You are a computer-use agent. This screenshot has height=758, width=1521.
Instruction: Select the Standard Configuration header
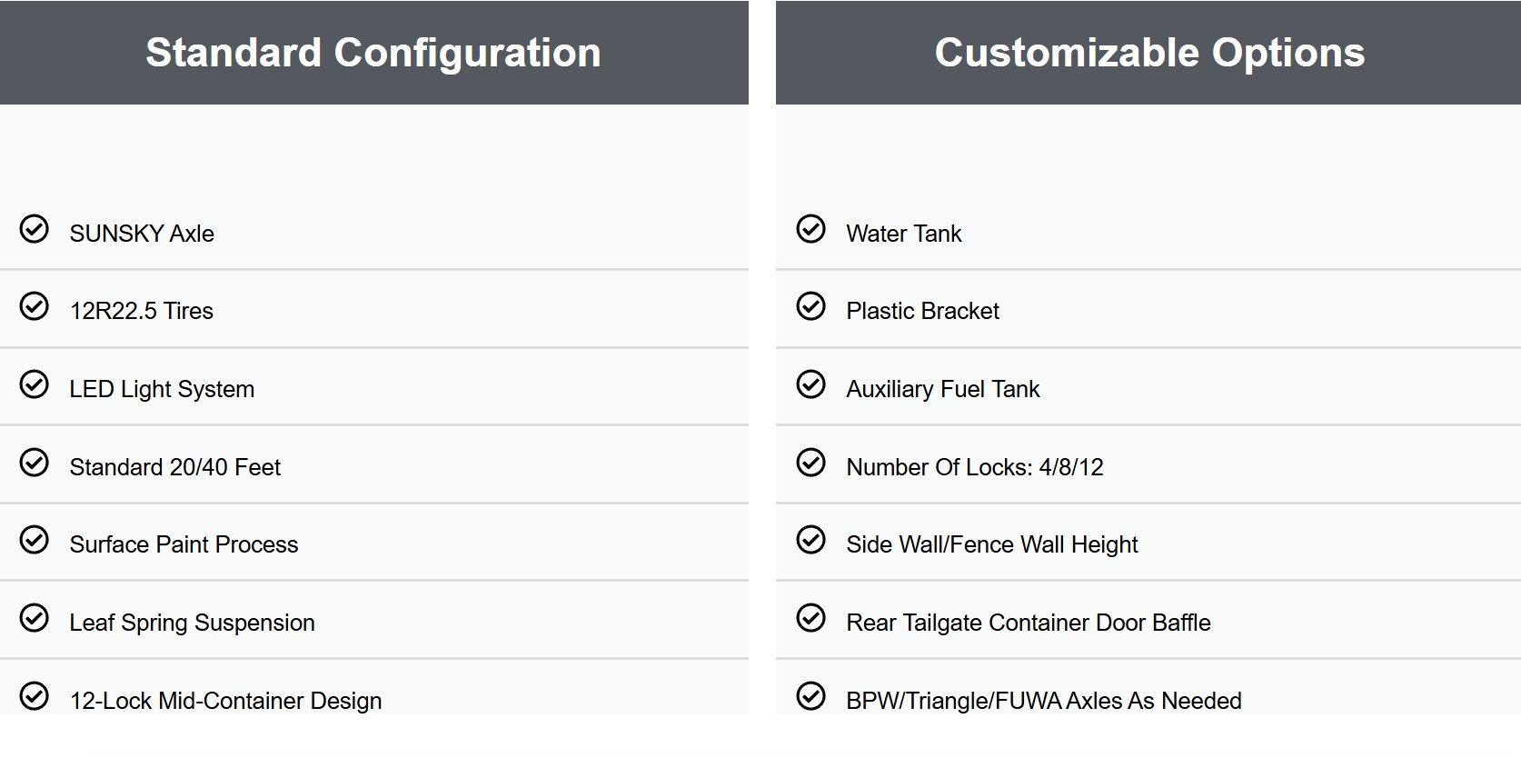coord(373,53)
